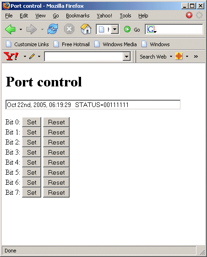
Task: Open the View menu
Action: click(40, 16)
